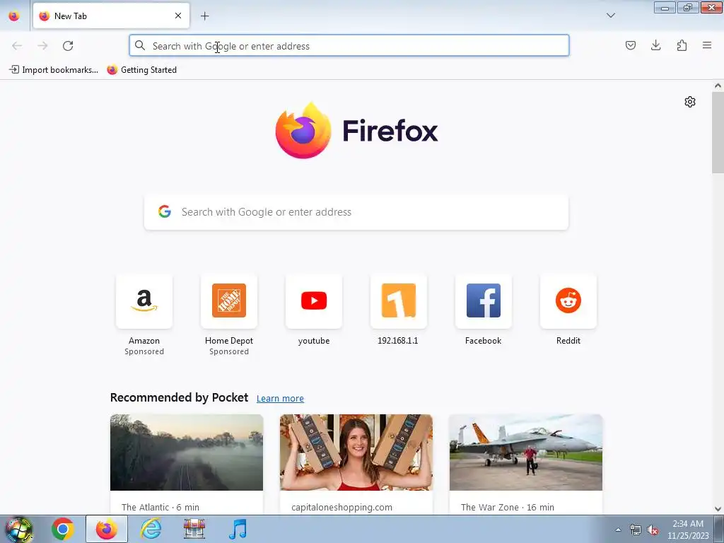The height and width of the screenshot is (543, 724).
Task: Open the Downloads panel
Action: tap(655, 45)
